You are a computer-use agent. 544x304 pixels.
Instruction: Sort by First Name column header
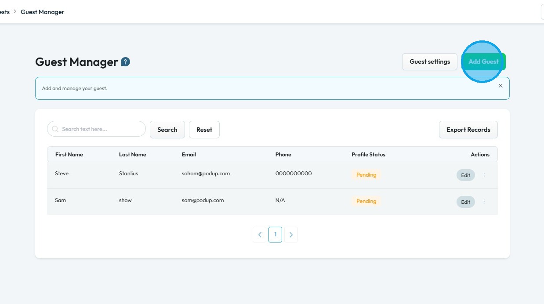(x=69, y=155)
